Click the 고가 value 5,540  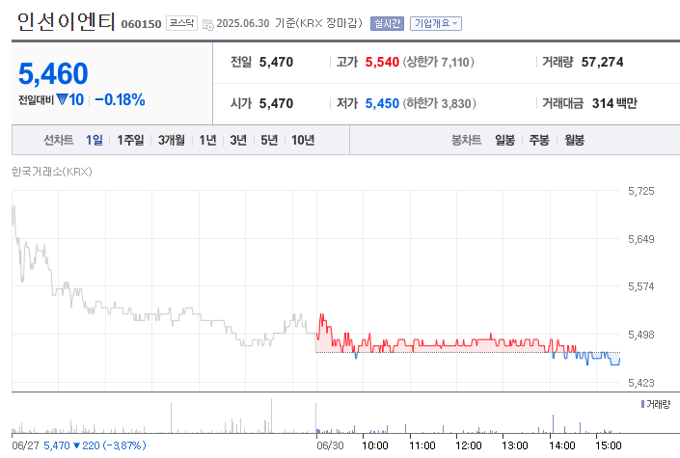(x=382, y=62)
